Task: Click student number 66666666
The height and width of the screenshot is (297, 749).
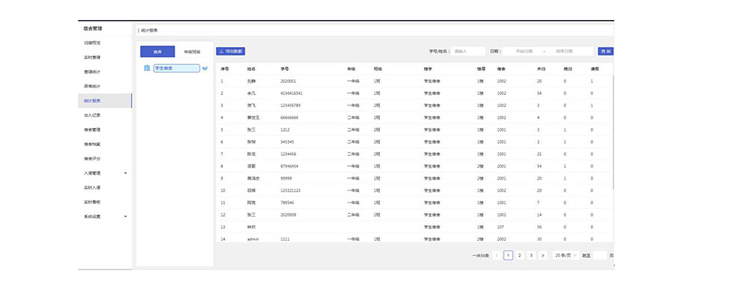Action: 289,117
